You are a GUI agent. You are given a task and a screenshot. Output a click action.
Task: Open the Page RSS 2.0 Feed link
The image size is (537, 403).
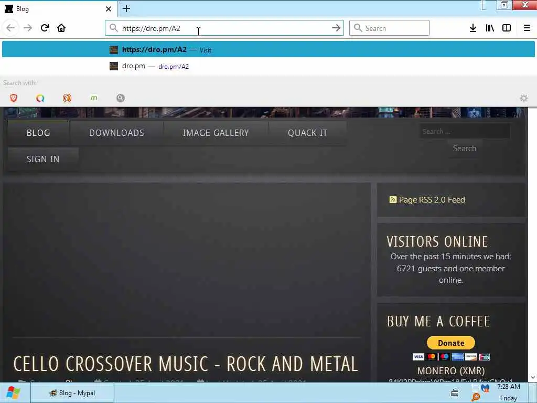(x=432, y=200)
